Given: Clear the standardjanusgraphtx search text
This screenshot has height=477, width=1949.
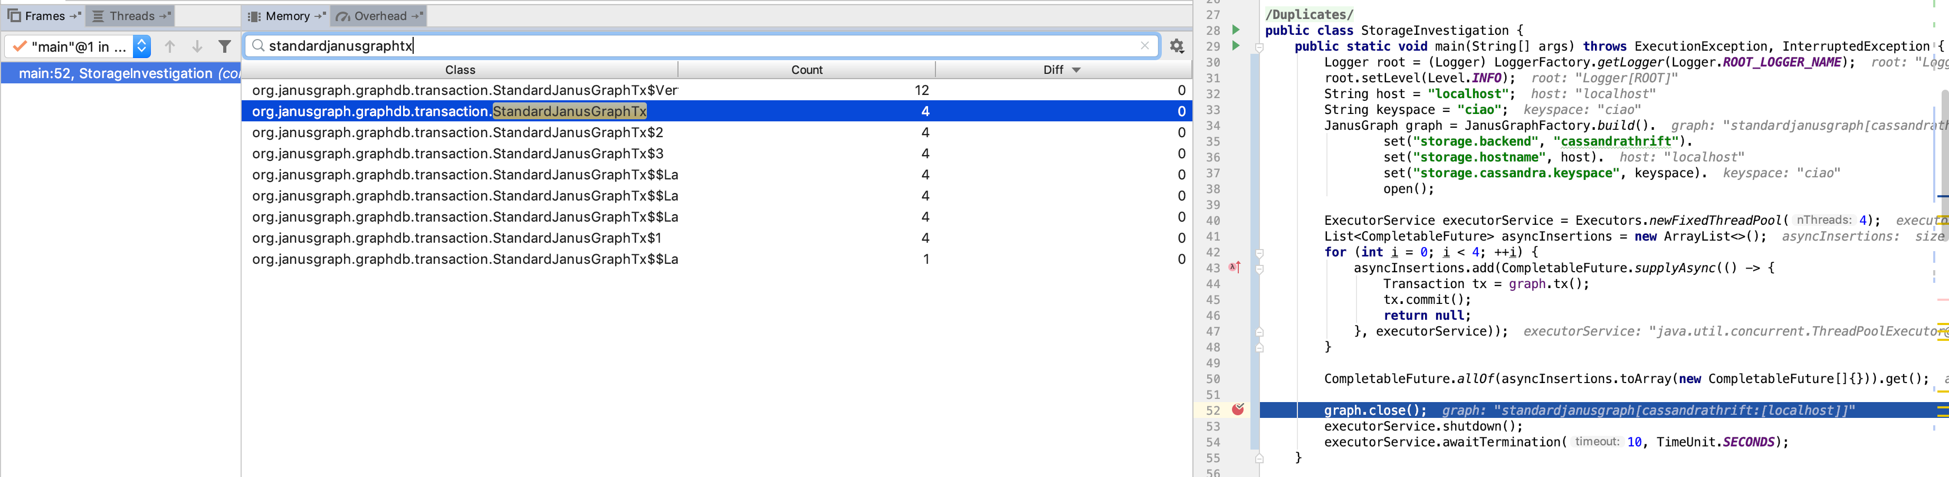Looking at the screenshot, I should [x=1145, y=46].
